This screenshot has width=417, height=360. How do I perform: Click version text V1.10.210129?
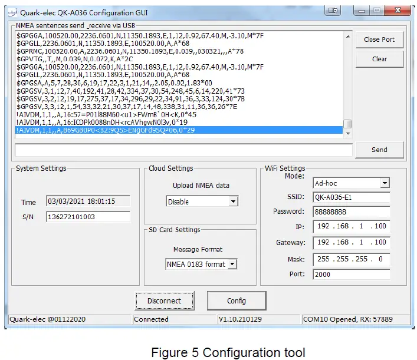click(240, 319)
